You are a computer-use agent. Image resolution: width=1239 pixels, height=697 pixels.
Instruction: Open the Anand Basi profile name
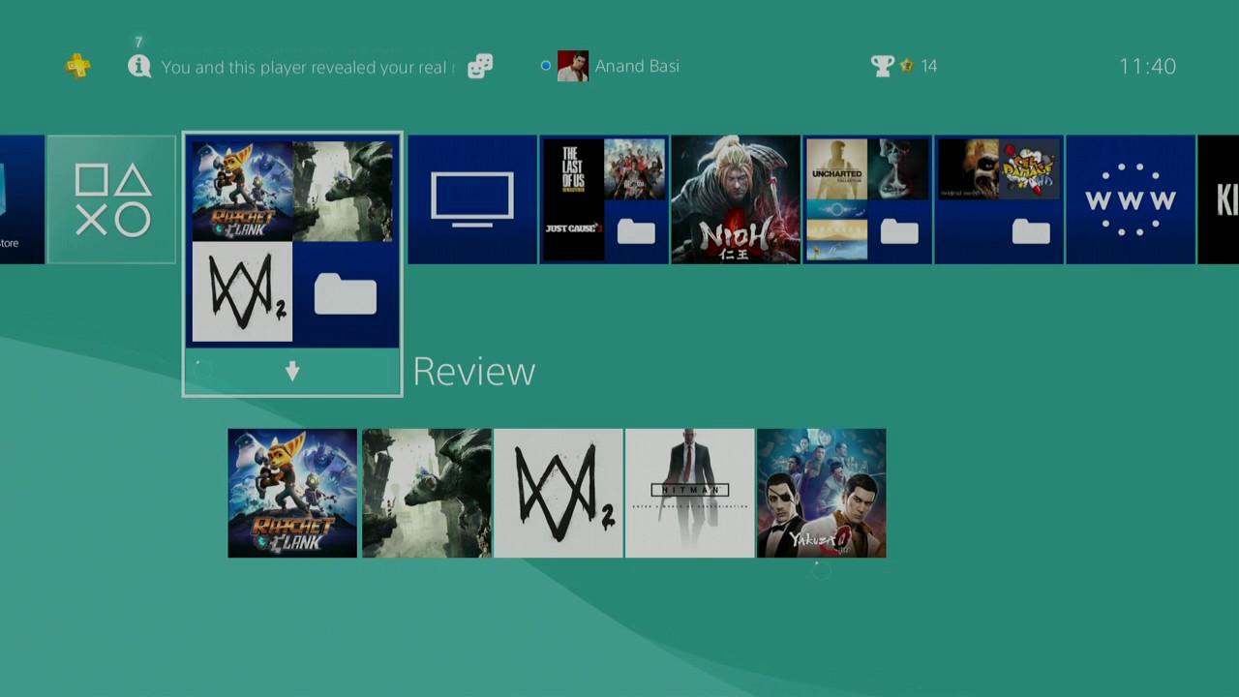coord(637,66)
